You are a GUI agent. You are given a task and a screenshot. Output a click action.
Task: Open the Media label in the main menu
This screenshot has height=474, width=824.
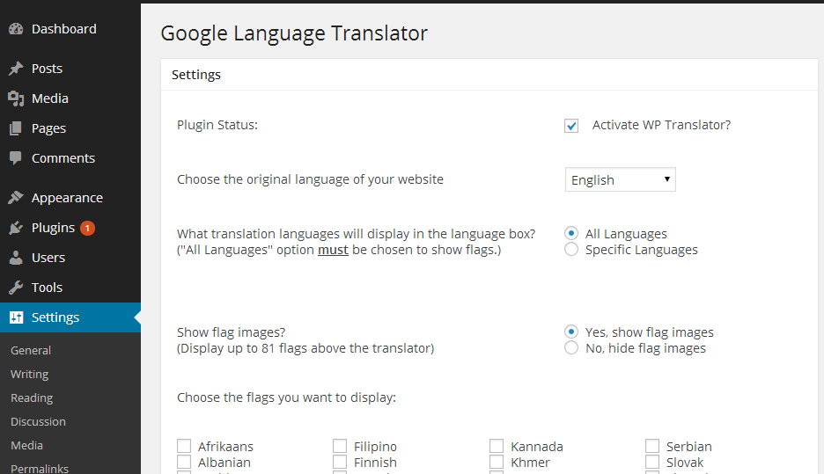click(x=50, y=98)
